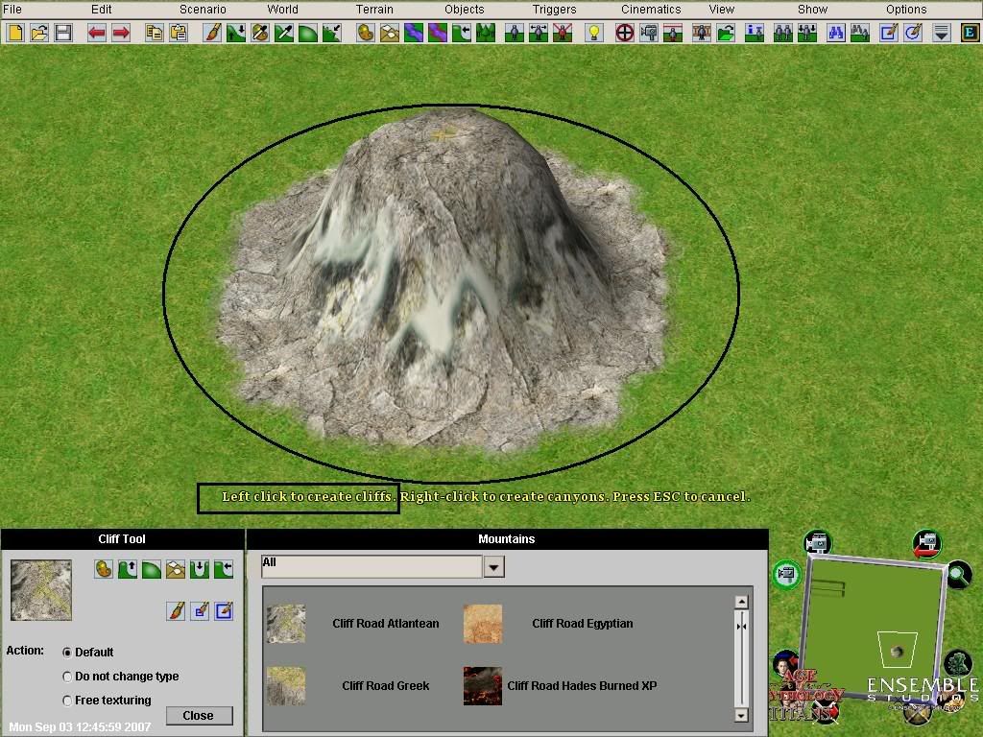Click the light bulb icon in toolbar

click(x=594, y=33)
